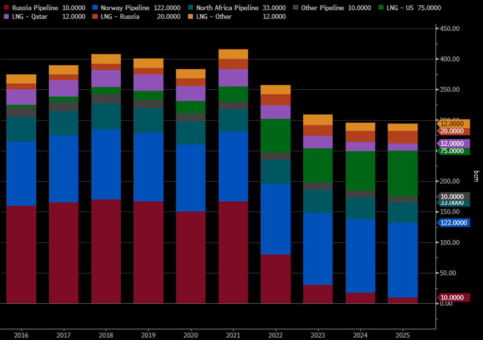Image resolution: width=483 pixels, height=340 pixels.
Task: Click the legend value 75.0000 beside LNG - US
Action: click(429, 8)
